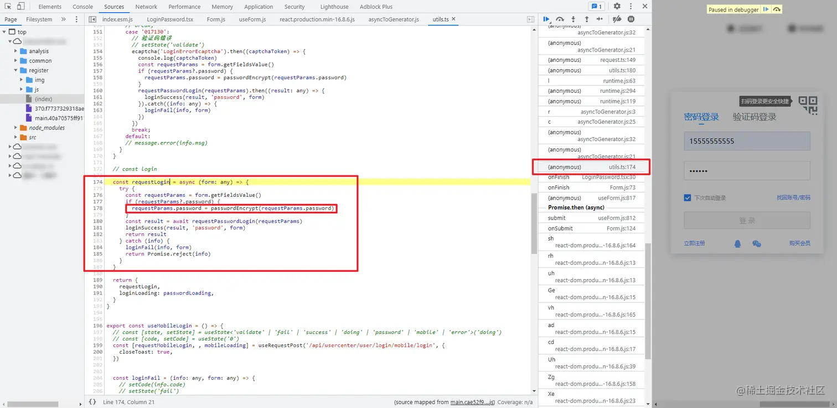837x408 pixels.
Task: Select the LoginPassword.tsx:30 onFinish frame
Action: point(591,177)
